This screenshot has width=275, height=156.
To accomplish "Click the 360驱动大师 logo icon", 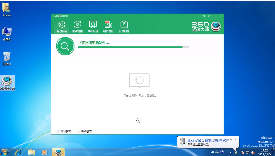I will (x=216, y=27).
